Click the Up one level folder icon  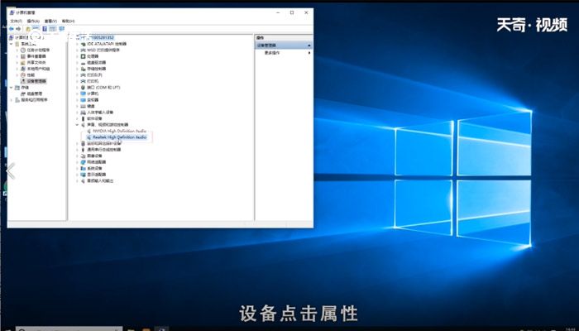27,29
